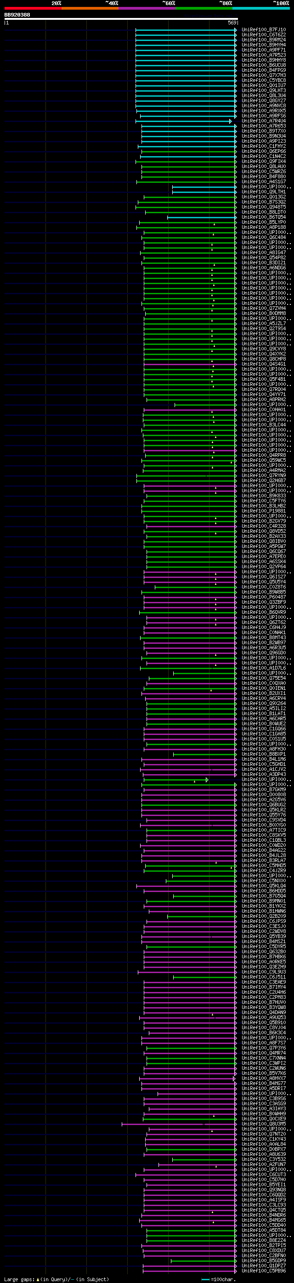Select hit UniRef100_B7FJ10
The width and height of the screenshot is (294, 1283).
pyautogui.click(x=264, y=30)
